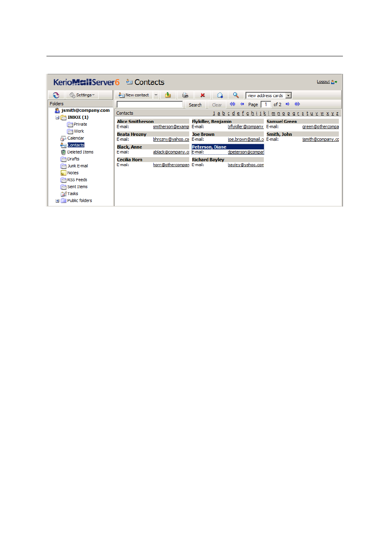
Task: Go to next page arrow
Action: (287, 104)
